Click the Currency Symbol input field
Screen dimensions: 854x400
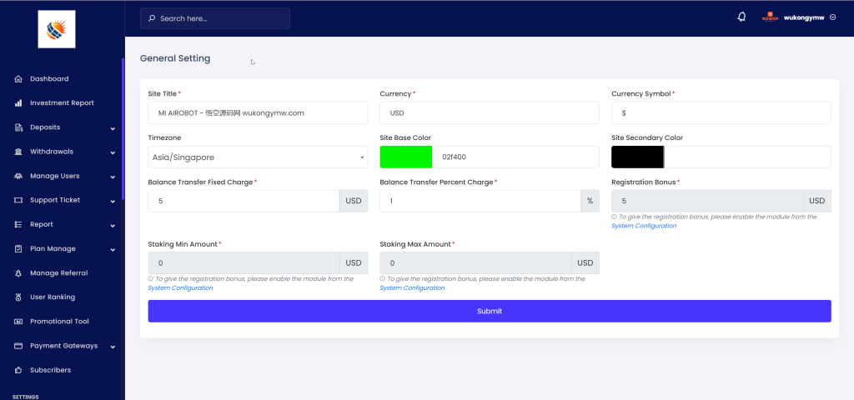(721, 112)
